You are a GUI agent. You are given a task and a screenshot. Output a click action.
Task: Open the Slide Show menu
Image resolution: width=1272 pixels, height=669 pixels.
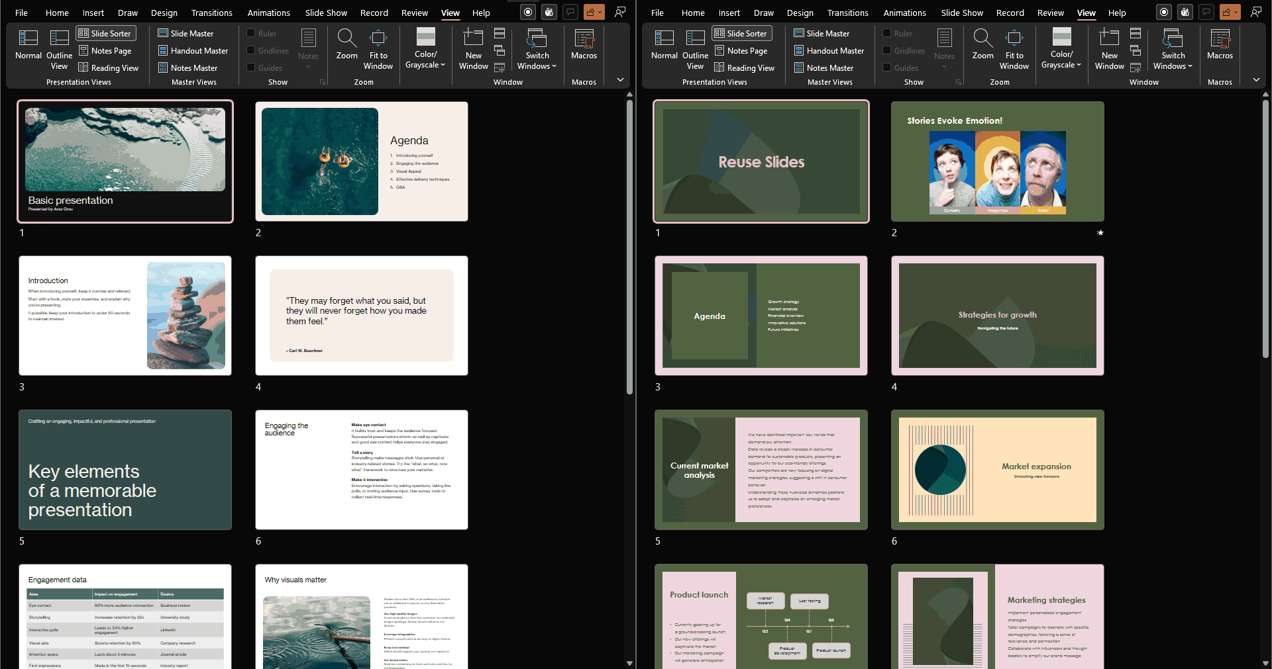pos(325,13)
